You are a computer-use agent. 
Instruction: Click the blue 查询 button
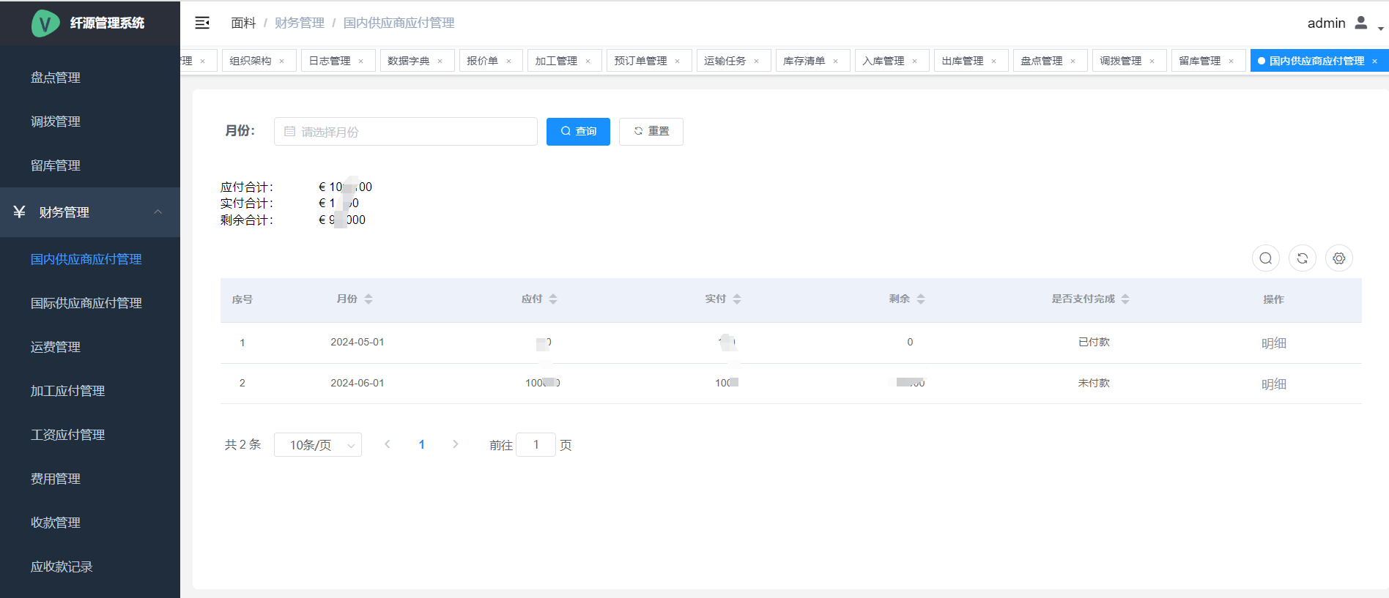(x=578, y=132)
